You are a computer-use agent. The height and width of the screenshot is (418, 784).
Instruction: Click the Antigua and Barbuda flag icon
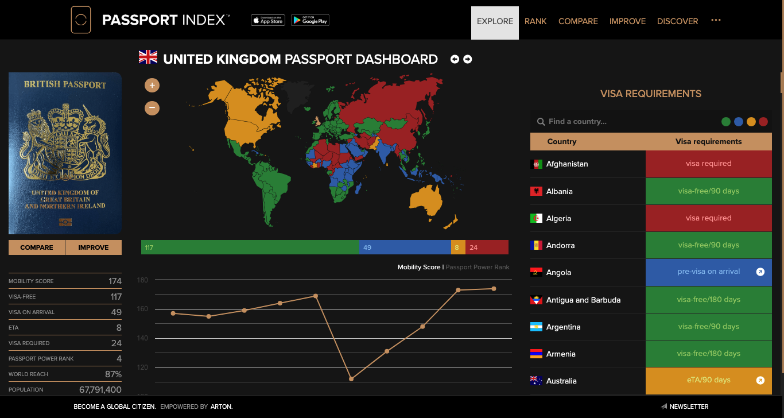coord(536,300)
